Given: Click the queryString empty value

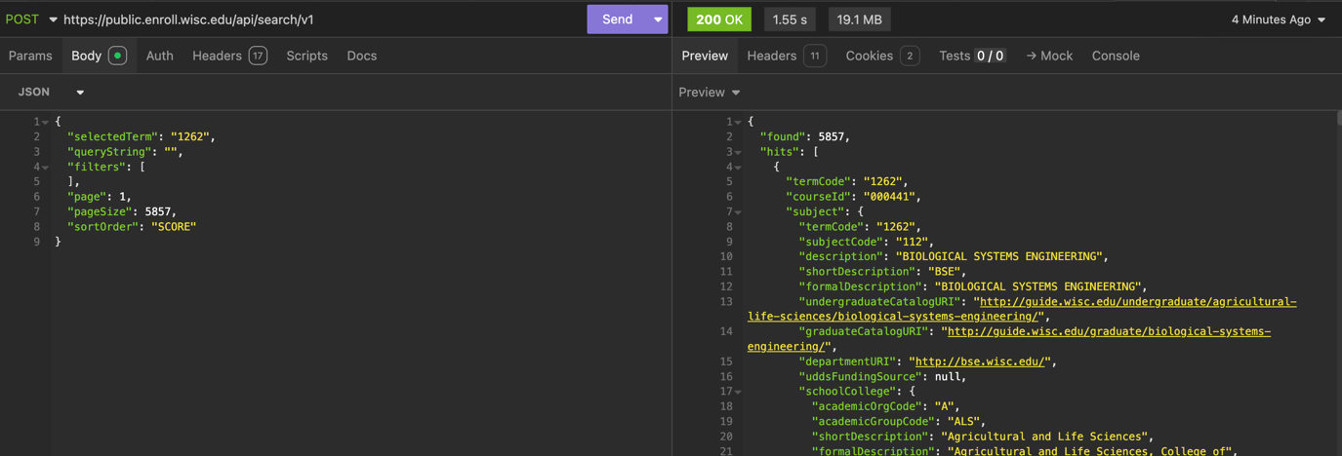Looking at the screenshot, I should pos(171,152).
